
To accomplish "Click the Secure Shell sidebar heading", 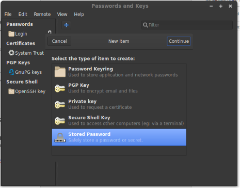I will click(22, 82).
